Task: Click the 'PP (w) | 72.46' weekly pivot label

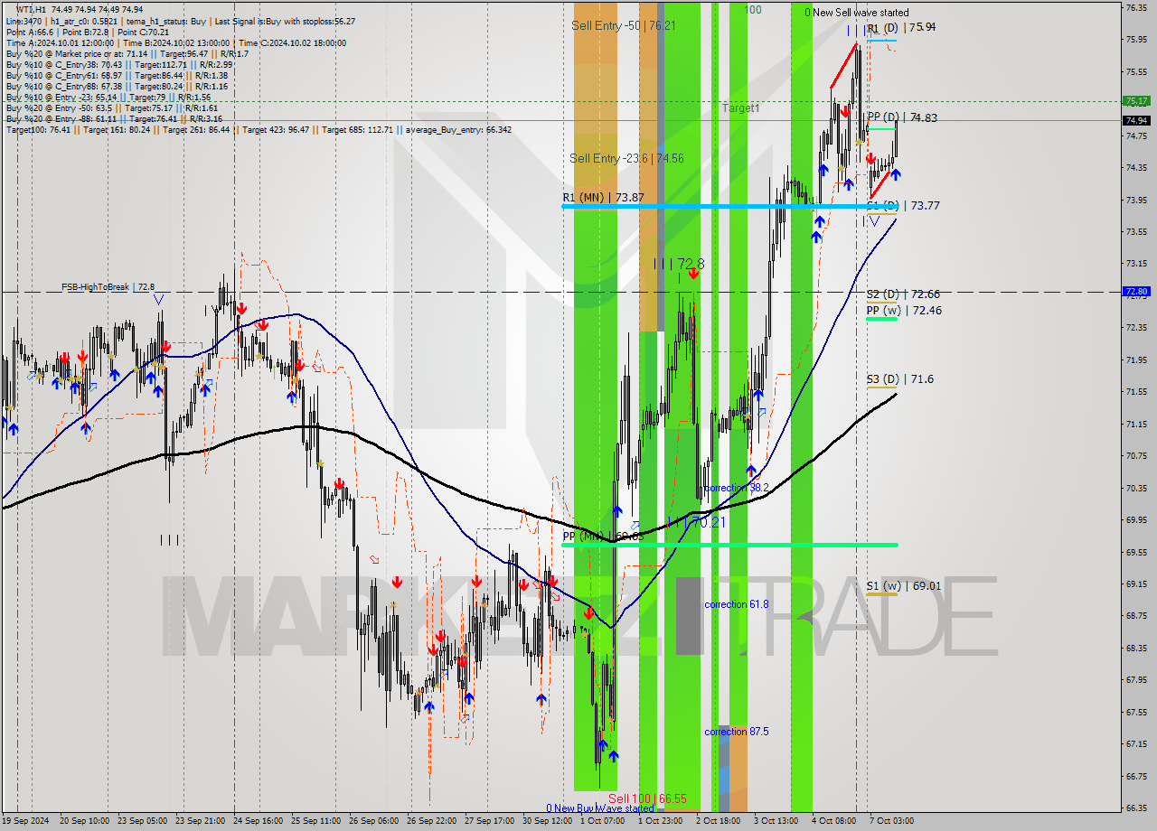Action: click(904, 311)
